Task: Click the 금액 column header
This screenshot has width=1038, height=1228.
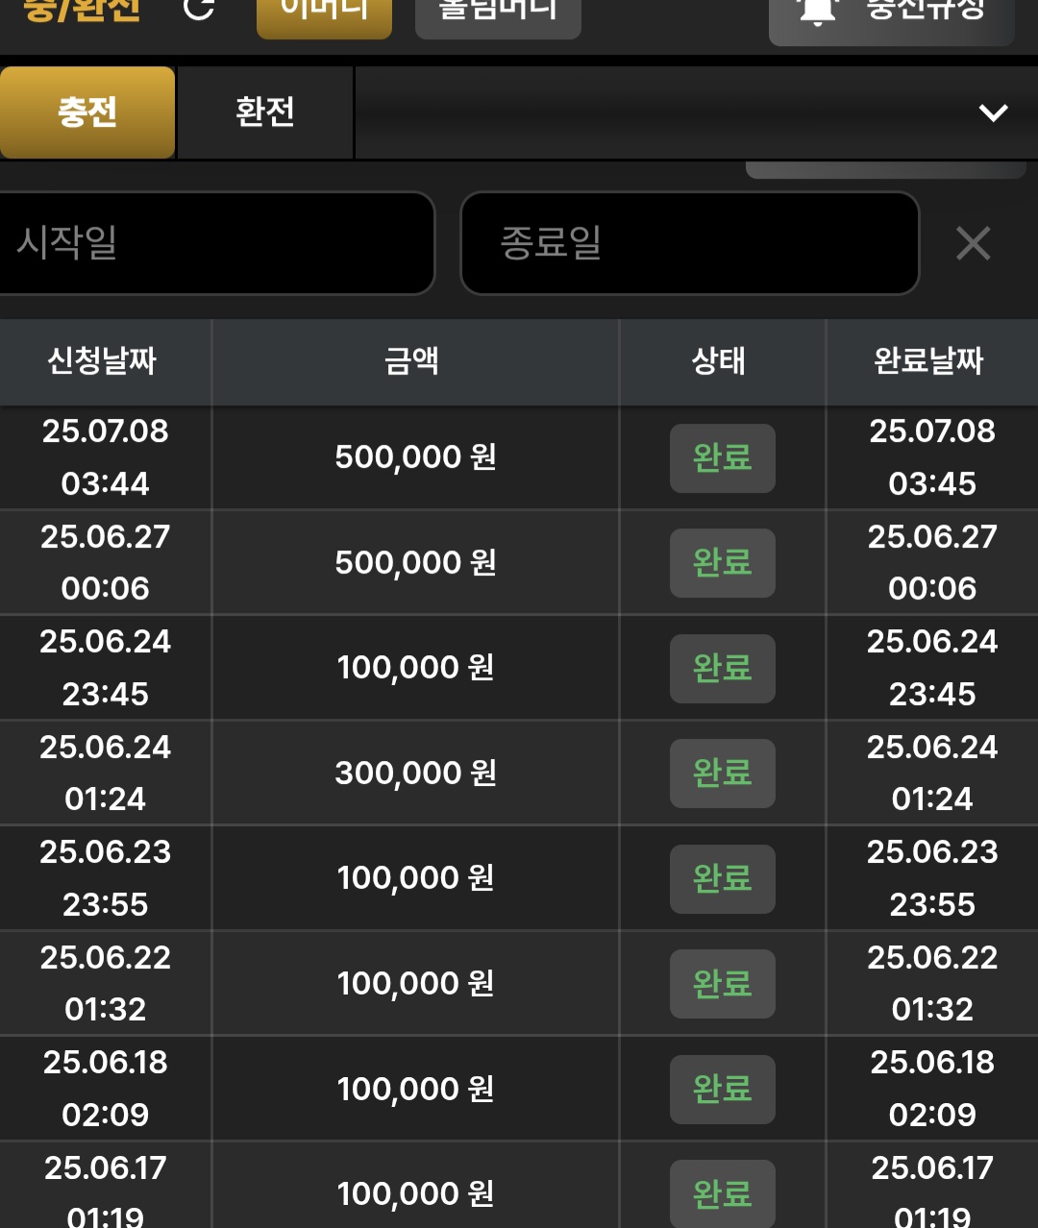Action: pos(414,361)
